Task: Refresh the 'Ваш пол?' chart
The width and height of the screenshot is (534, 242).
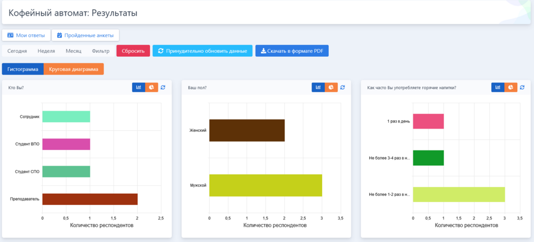Action: [342, 88]
